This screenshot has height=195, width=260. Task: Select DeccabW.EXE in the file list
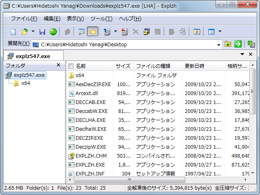(x=88, y=111)
